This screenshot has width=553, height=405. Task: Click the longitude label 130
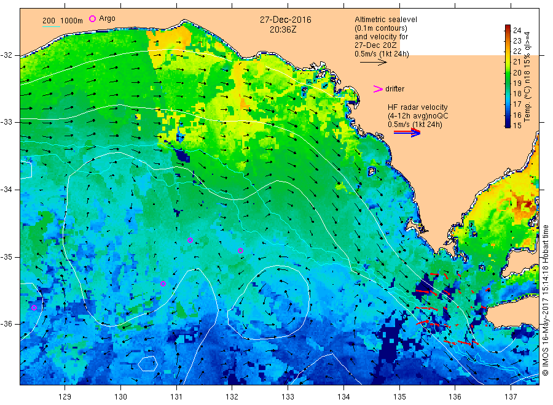120,397
